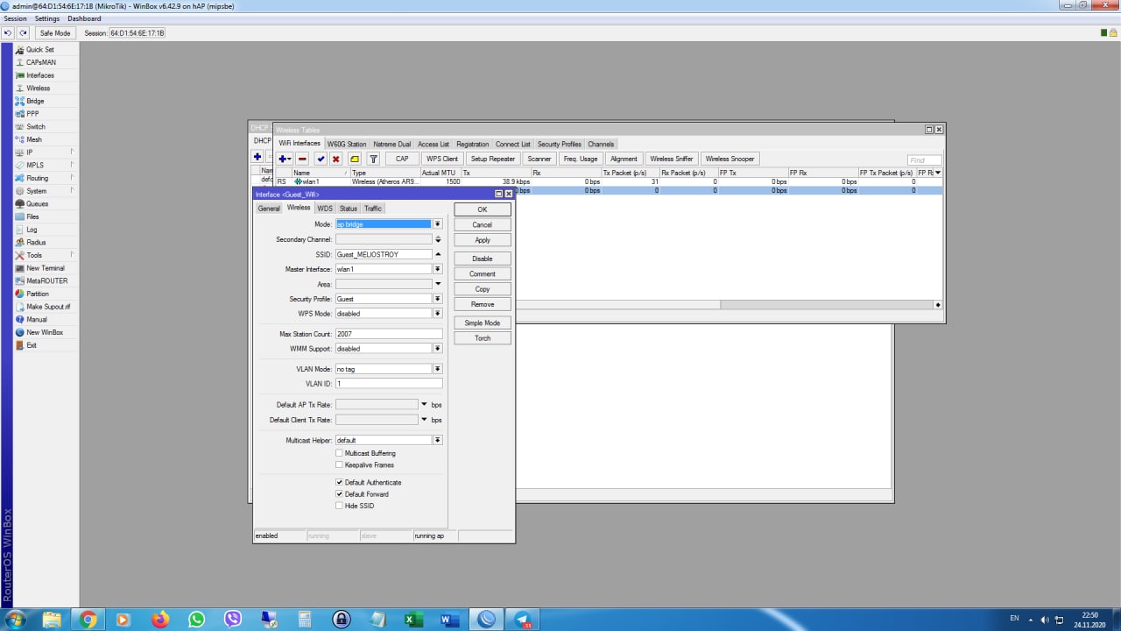Click the funnel filter icon in Wireless Tables
The width and height of the screenshot is (1121, 631).
point(373,159)
